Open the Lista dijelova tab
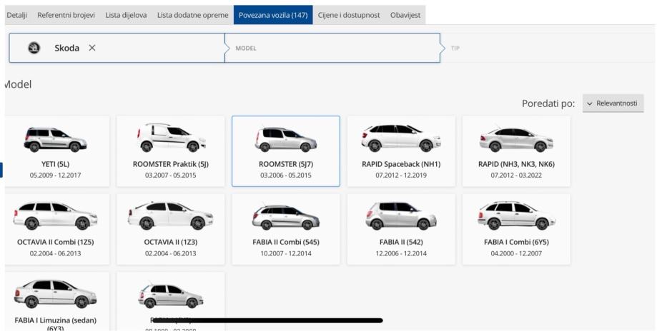This screenshot has height=331, width=657. [x=126, y=15]
